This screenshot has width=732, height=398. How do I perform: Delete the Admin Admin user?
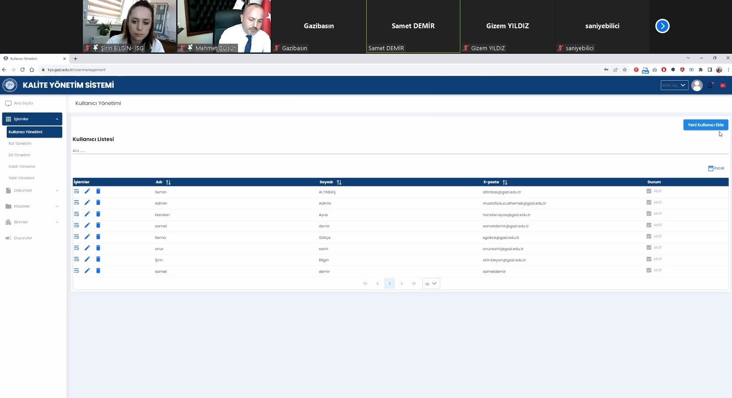(98, 203)
